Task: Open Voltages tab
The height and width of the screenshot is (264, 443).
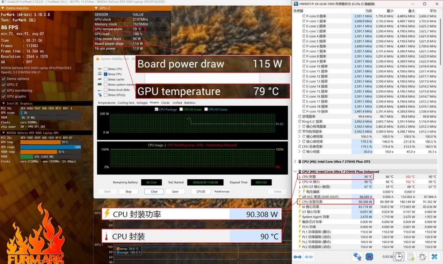Action: tap(142, 103)
